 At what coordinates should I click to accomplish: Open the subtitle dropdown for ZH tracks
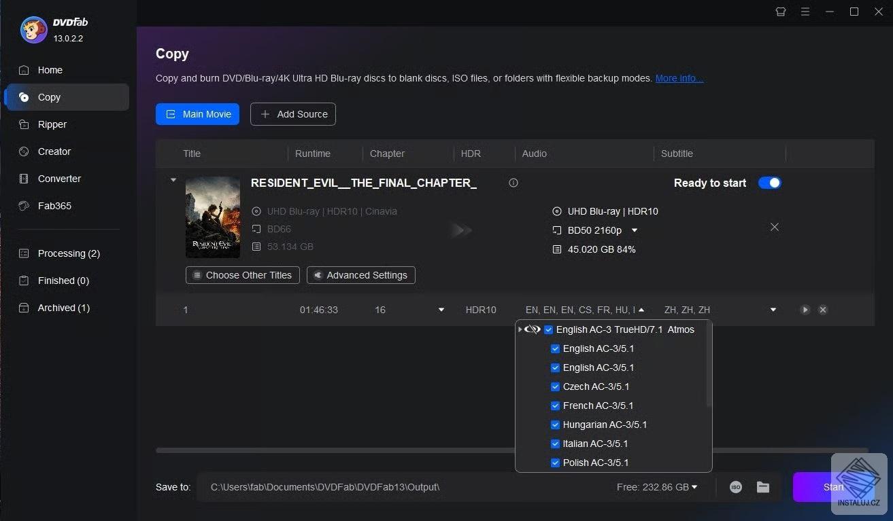tap(773, 310)
